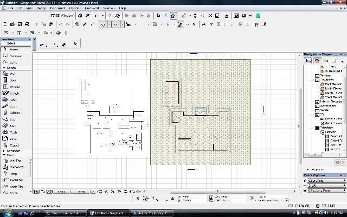The width and height of the screenshot is (347, 217).
Task: Select the Arrow tool in the toolbox
Action: [16, 49]
